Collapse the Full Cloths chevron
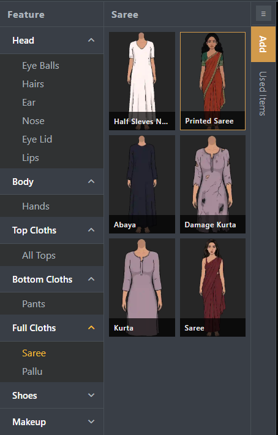Image resolution: width=278 pixels, height=435 pixels. [x=91, y=327]
